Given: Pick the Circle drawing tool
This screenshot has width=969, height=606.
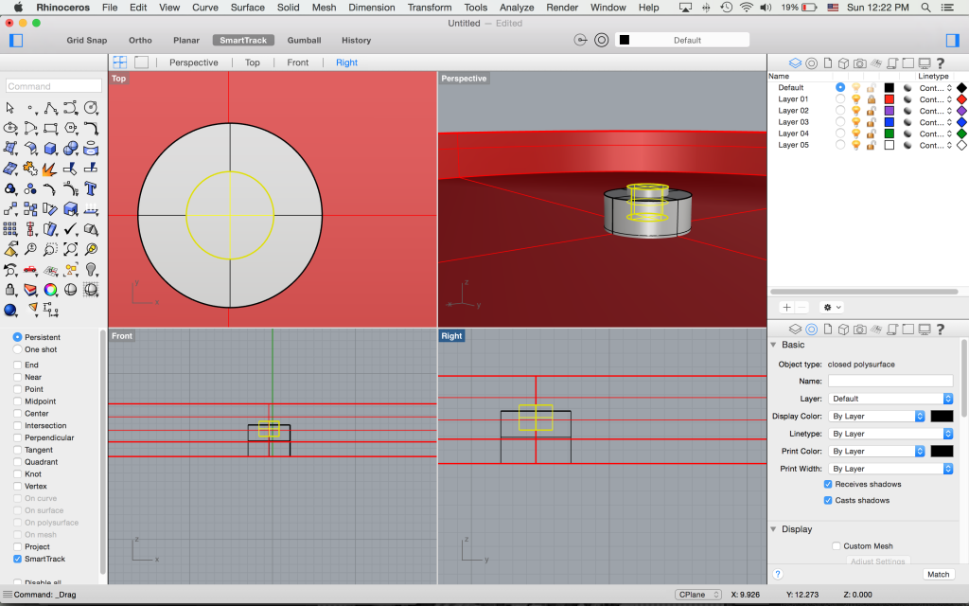Looking at the screenshot, I should 91,108.
